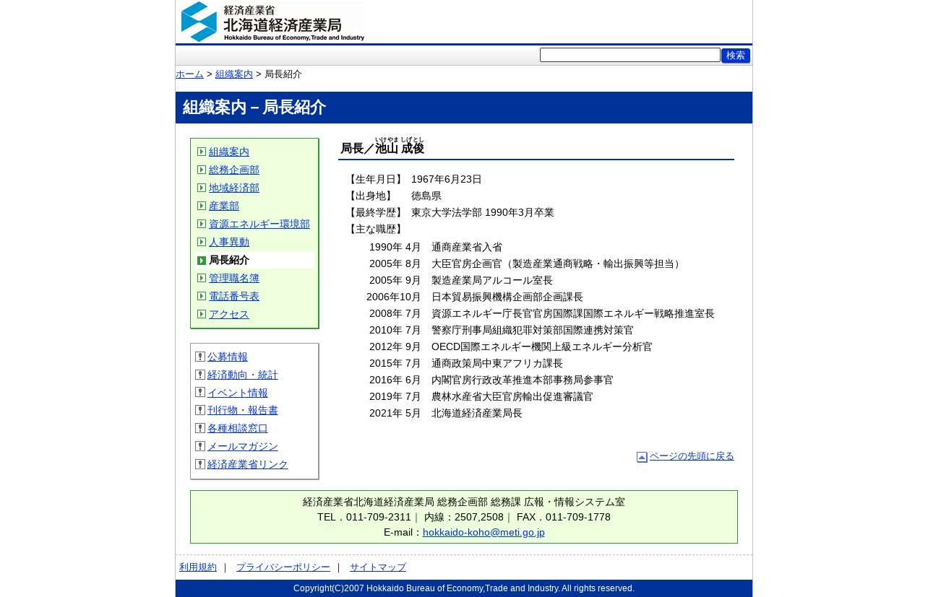The height and width of the screenshot is (597, 928).
Task: Click heading 局長／池山 成俊
Action: tap(382, 147)
